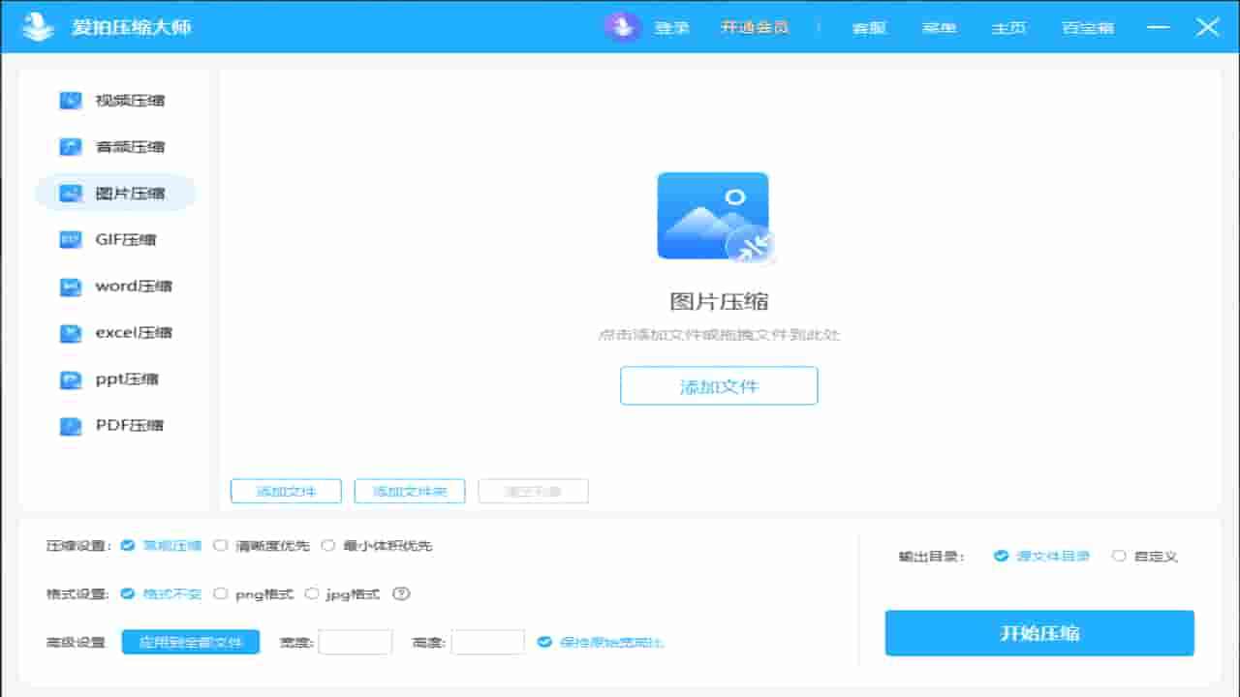Select the 图片压缩 sidebar icon

coord(70,193)
